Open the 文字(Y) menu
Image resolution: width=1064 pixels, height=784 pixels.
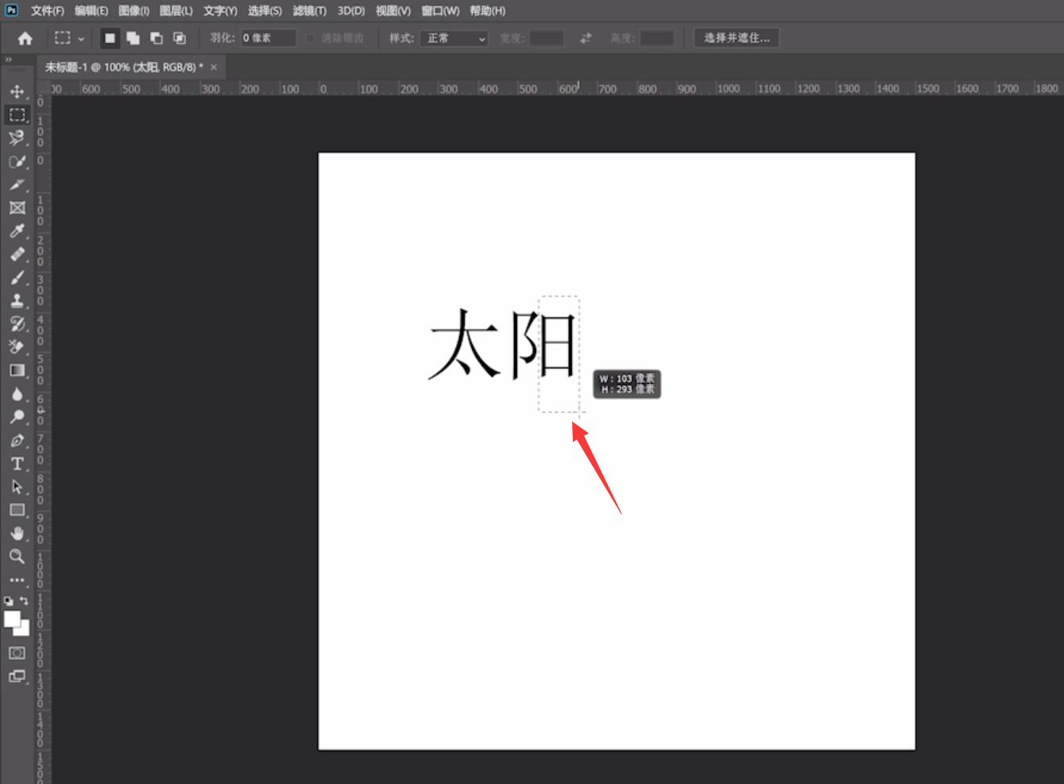click(220, 10)
